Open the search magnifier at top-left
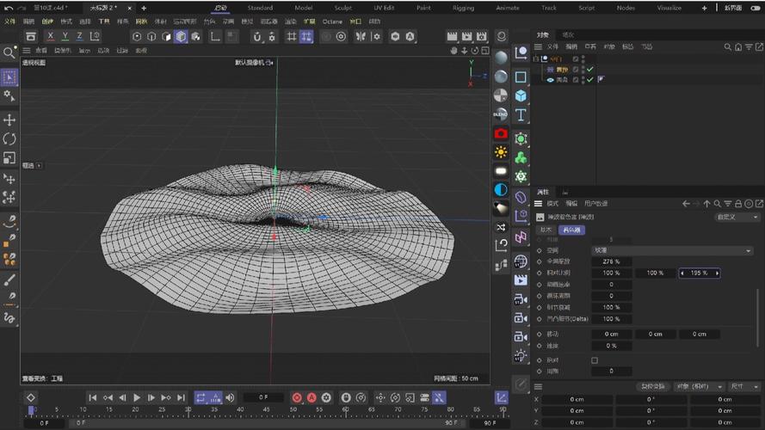 pyautogui.click(x=9, y=52)
